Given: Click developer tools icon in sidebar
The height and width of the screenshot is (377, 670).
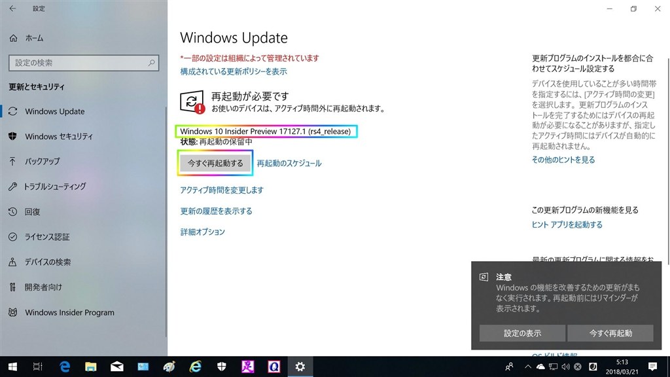Looking at the screenshot, I should [13, 287].
